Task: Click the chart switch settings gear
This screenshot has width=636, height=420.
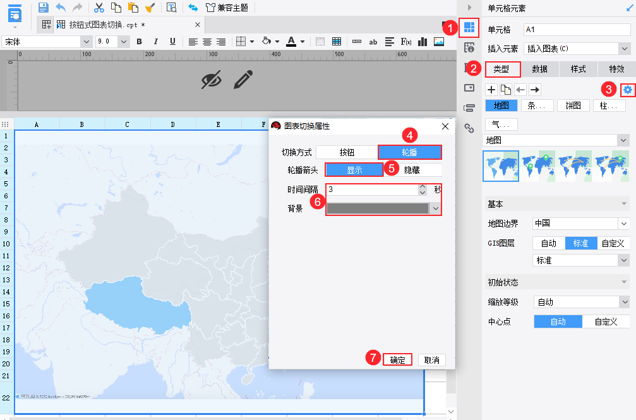Action: 628,90
